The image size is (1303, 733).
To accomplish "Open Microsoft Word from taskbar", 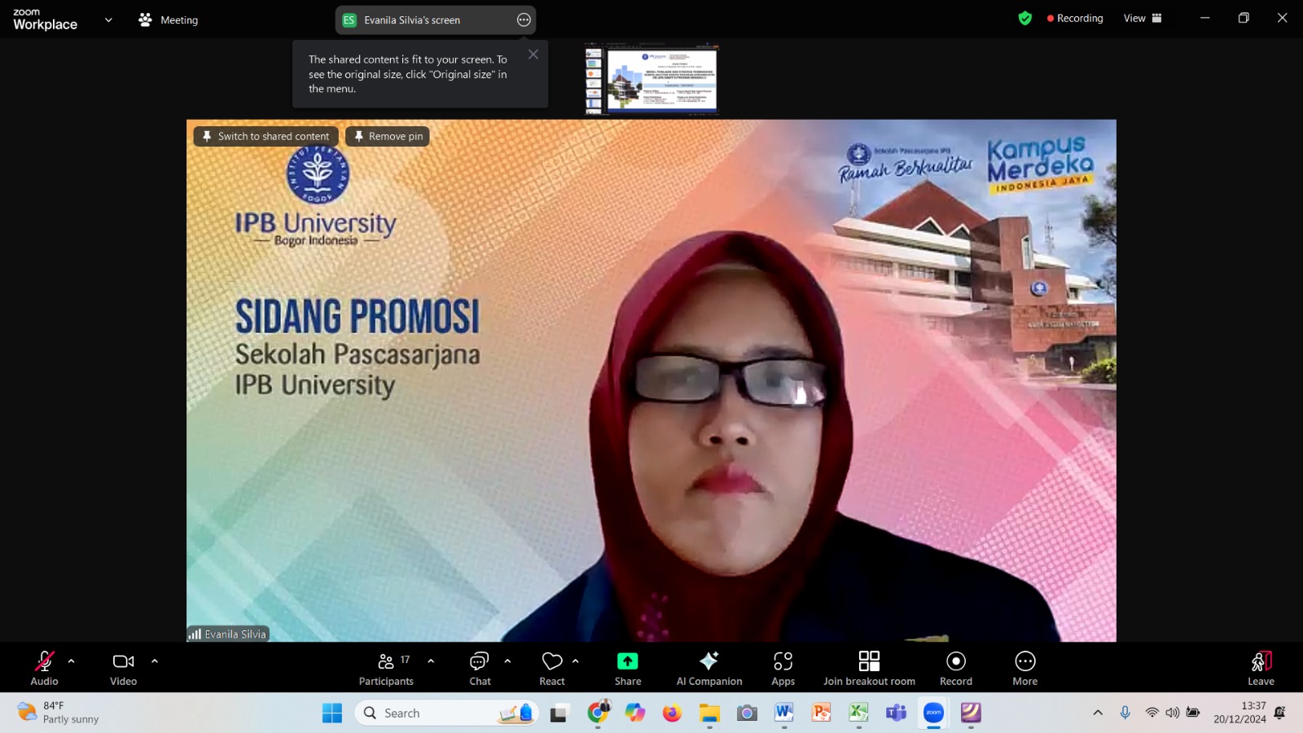I will 784,713.
